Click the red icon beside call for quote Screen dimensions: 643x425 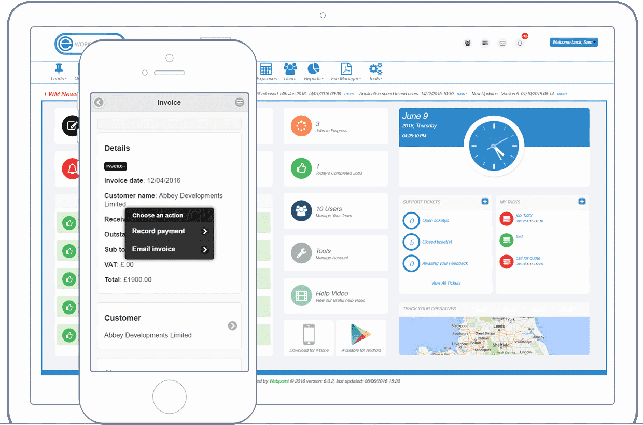tap(506, 262)
